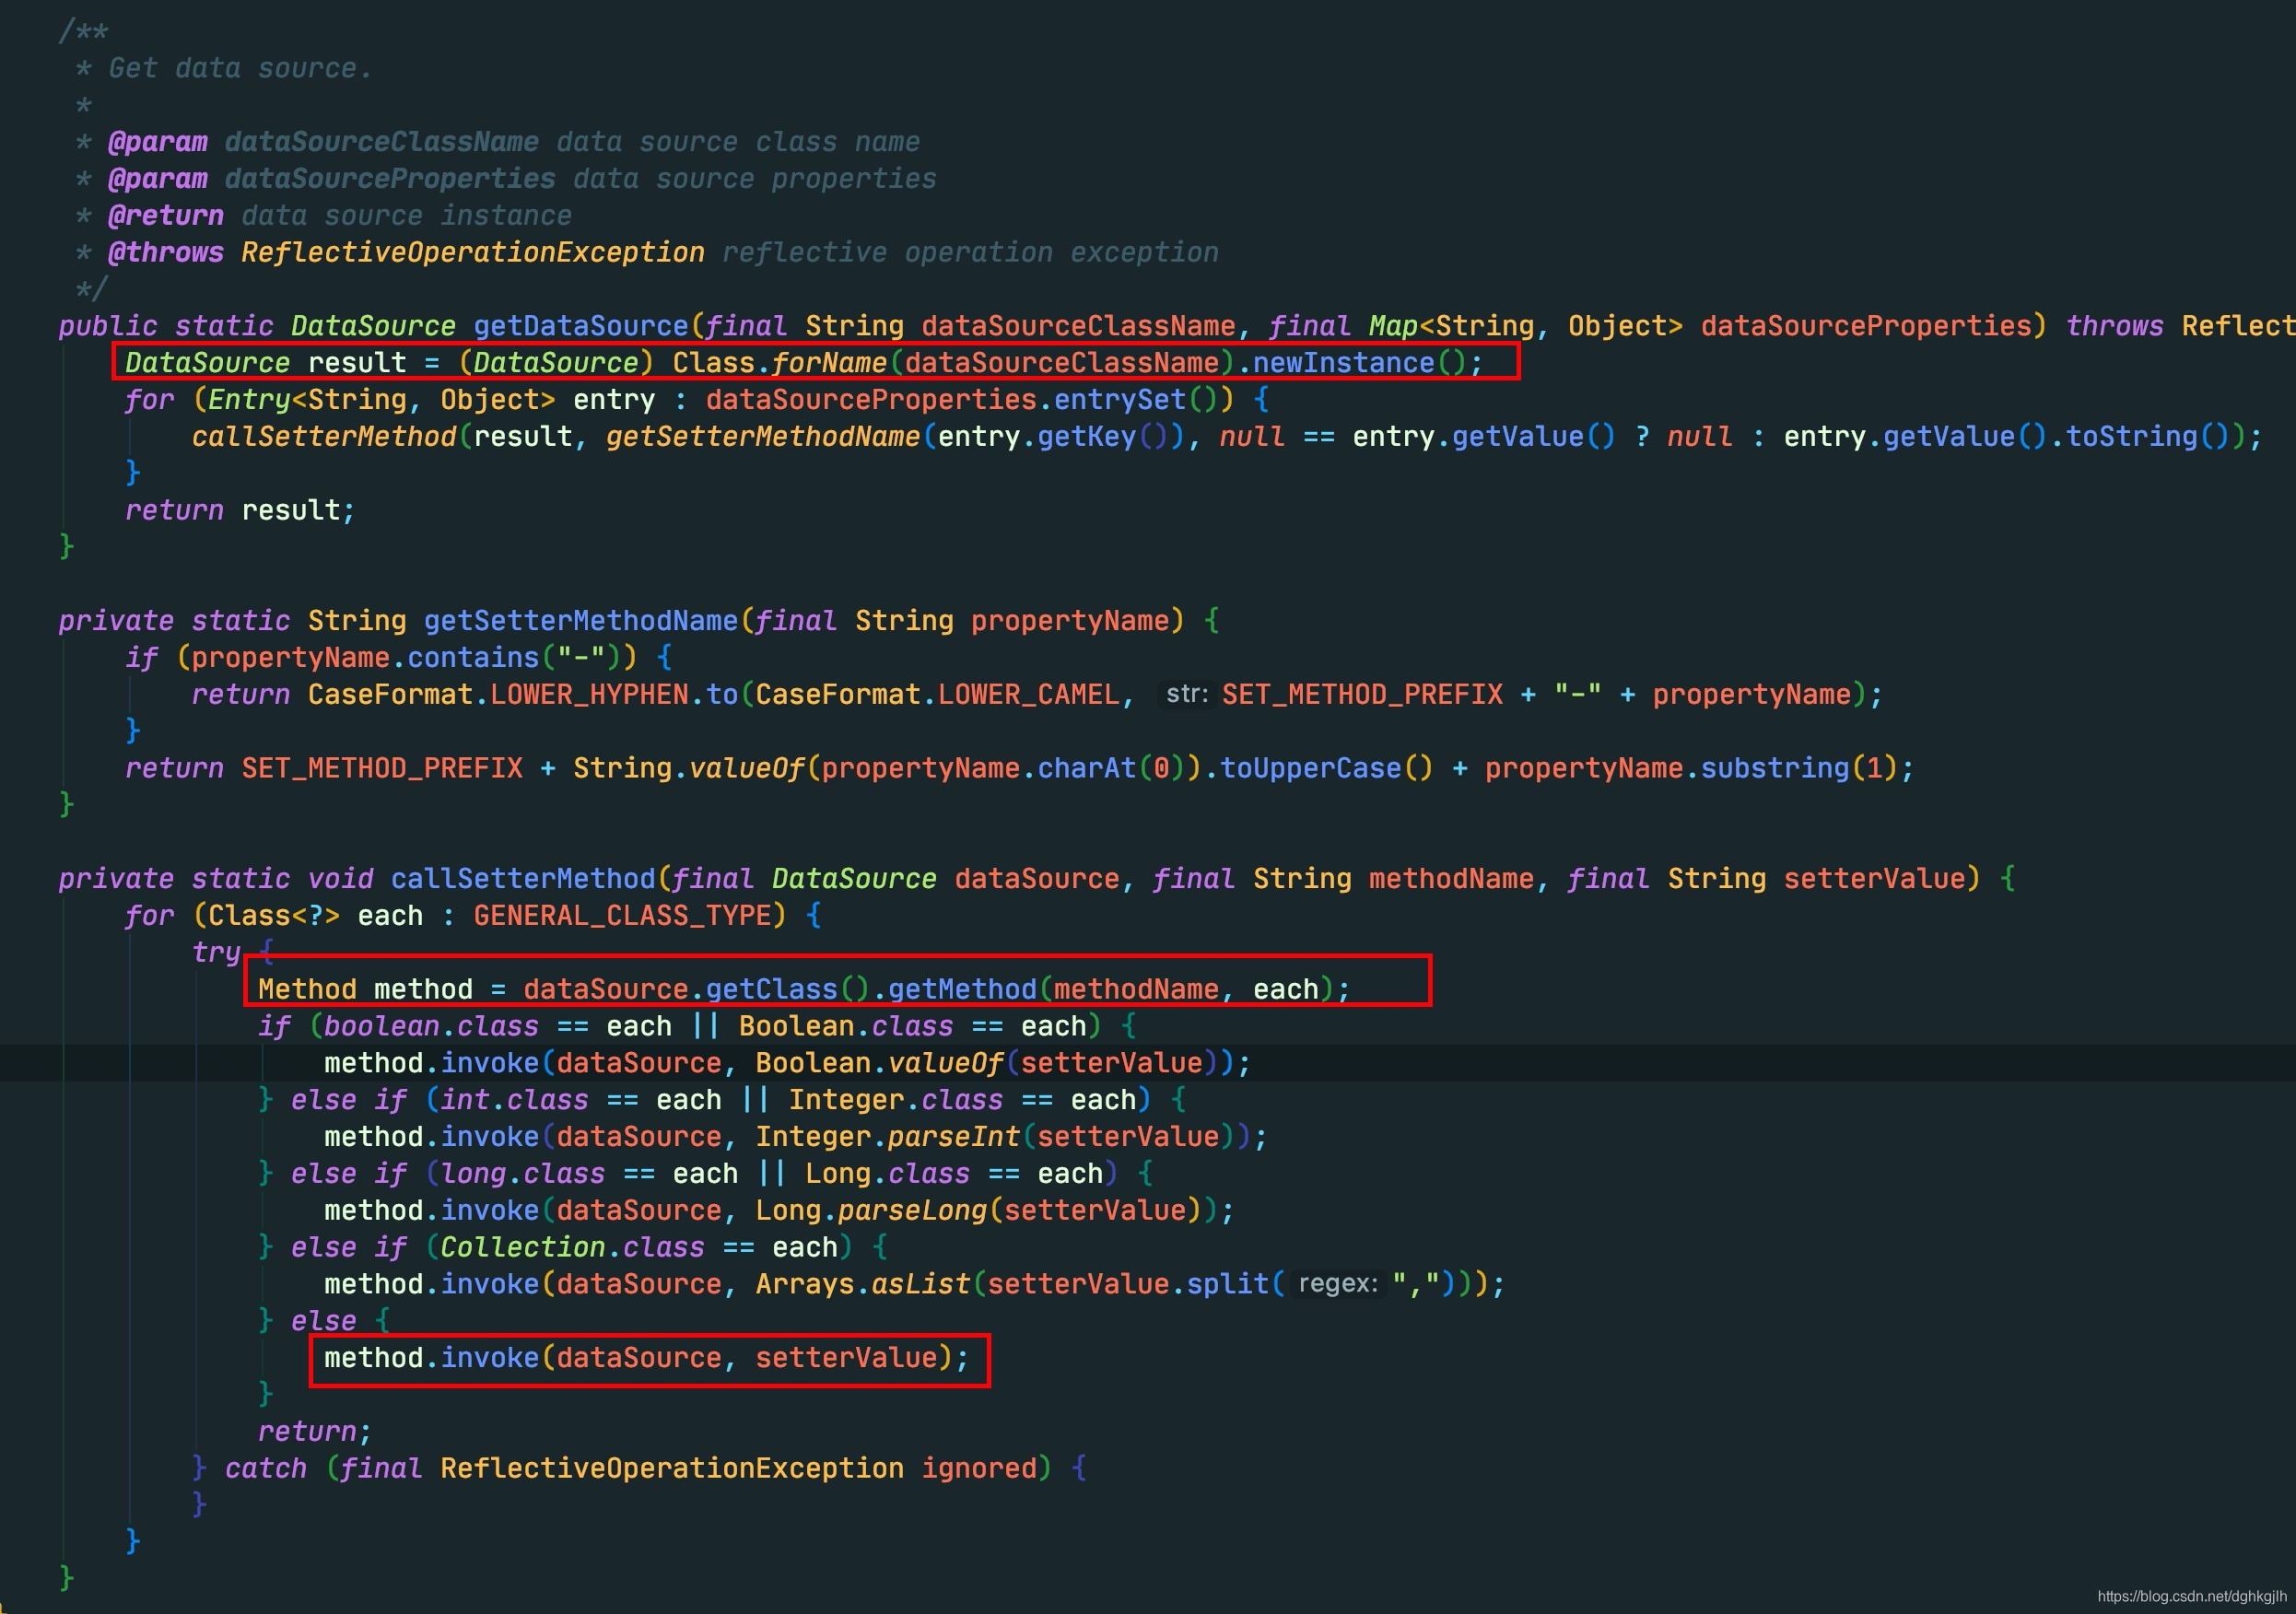The width and height of the screenshot is (2296, 1614).
Task: Click blog.csdn.net watermark URL
Action: tap(2191, 1596)
